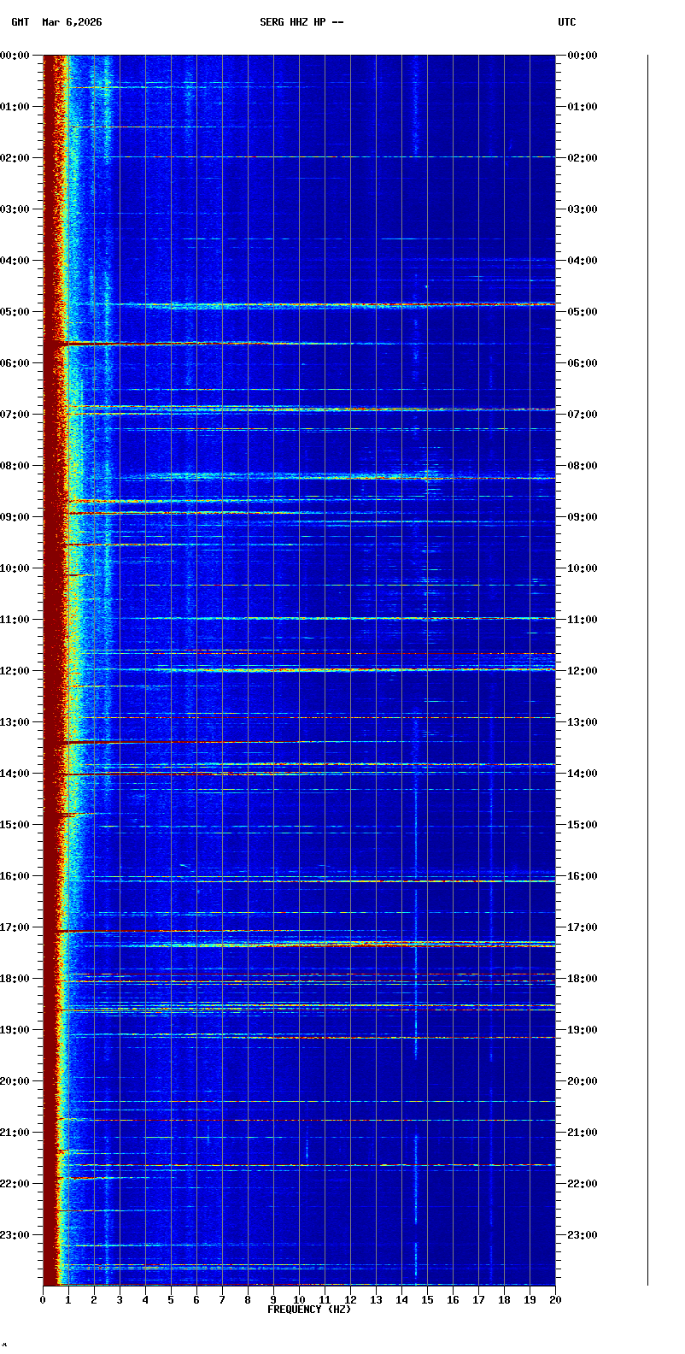Click the 15 tick on frequency axis
The width and height of the screenshot is (685, 1354).
pyautogui.click(x=427, y=1300)
